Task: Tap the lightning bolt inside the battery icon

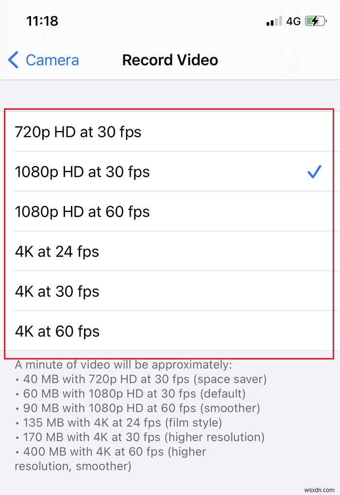Action: point(316,21)
